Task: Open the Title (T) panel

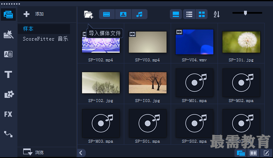Action: 8,74
